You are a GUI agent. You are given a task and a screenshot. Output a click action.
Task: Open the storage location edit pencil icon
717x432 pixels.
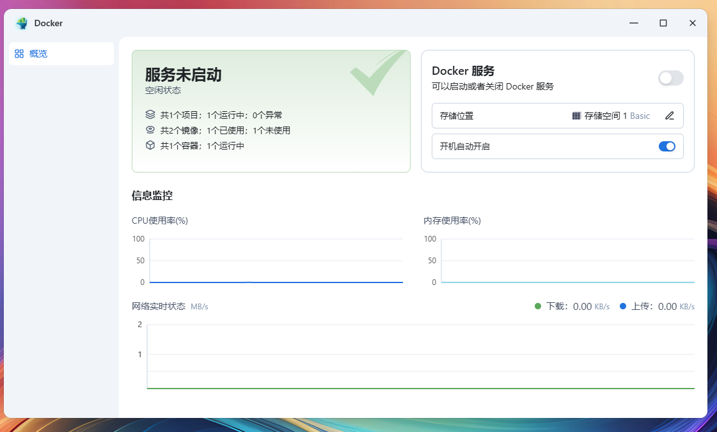(670, 116)
